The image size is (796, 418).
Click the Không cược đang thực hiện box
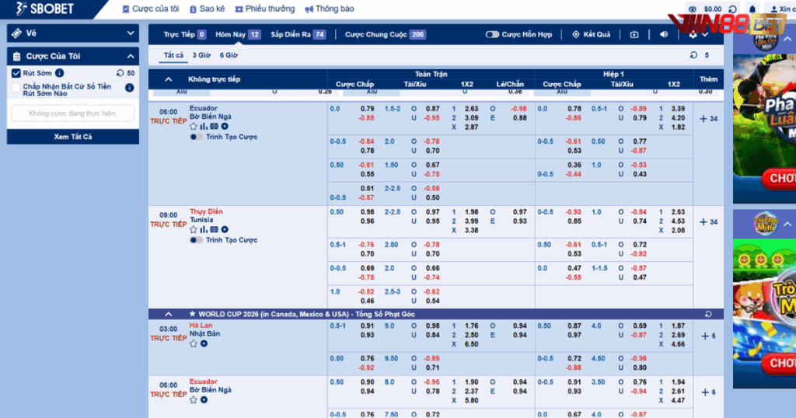(72, 113)
